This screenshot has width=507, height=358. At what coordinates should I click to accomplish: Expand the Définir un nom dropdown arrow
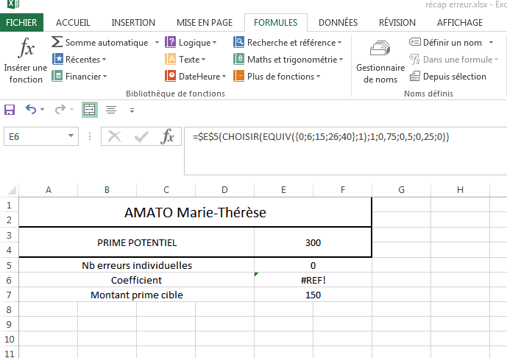pyautogui.click(x=491, y=43)
